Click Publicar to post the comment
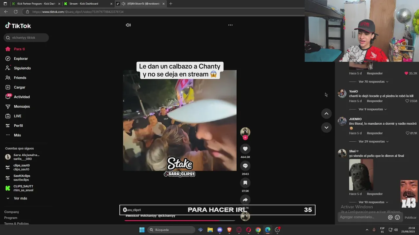This screenshot has width=419, height=235. coord(410,217)
